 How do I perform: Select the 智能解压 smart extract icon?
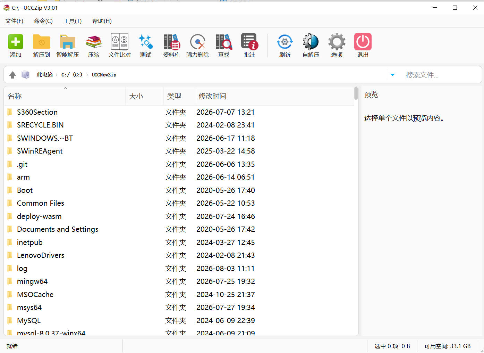pos(68,45)
